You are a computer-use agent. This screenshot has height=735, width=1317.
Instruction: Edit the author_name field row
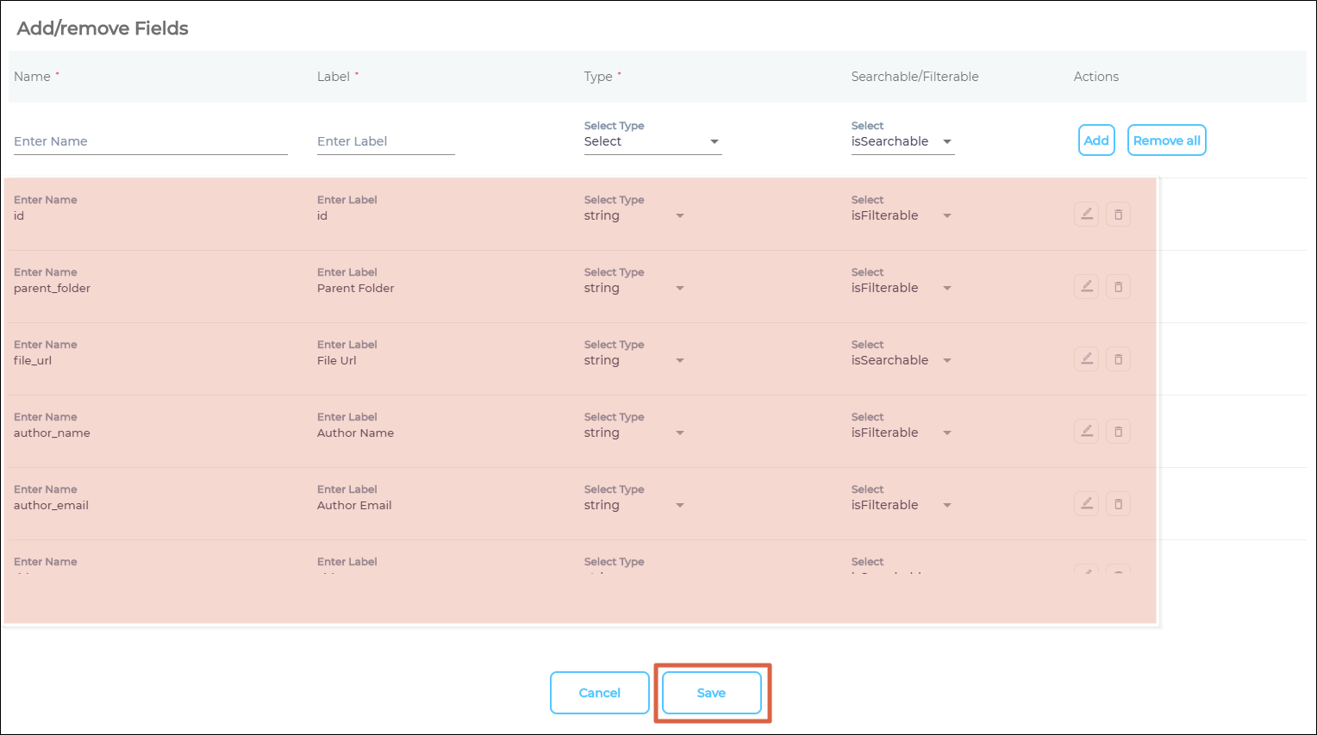coord(1087,432)
